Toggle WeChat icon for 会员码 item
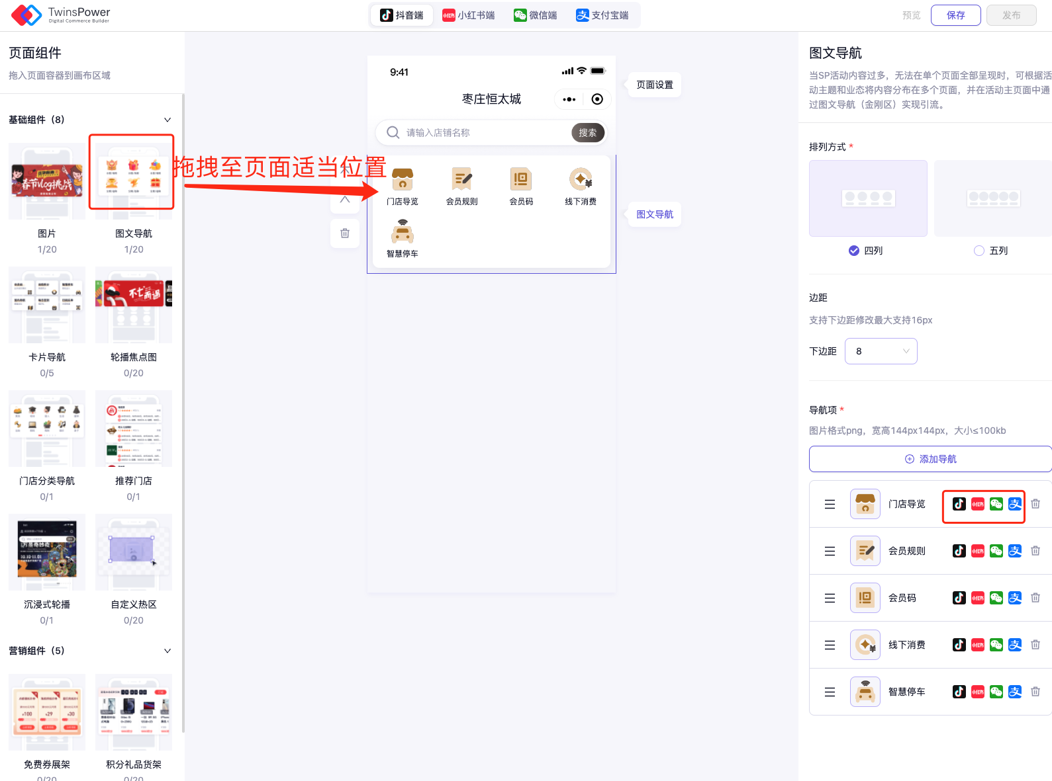 click(996, 598)
